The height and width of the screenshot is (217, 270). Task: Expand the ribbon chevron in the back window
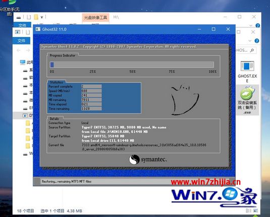pos(251,26)
